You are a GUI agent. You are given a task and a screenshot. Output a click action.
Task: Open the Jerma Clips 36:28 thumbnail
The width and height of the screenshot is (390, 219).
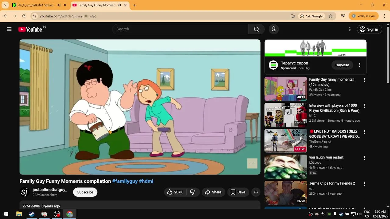tap(286, 193)
